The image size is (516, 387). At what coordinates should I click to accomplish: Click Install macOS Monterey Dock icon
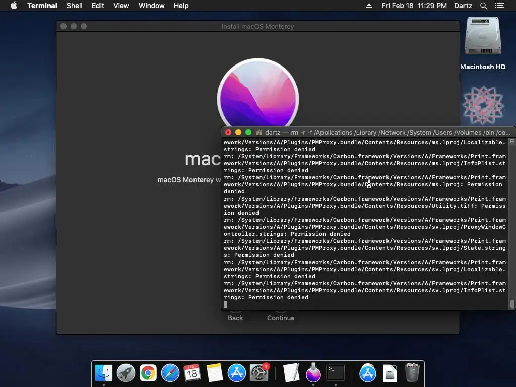(313, 373)
